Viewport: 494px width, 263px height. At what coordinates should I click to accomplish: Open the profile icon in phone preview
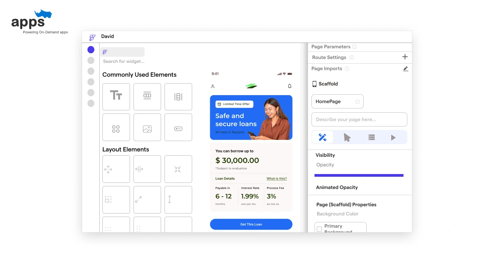pos(213,86)
